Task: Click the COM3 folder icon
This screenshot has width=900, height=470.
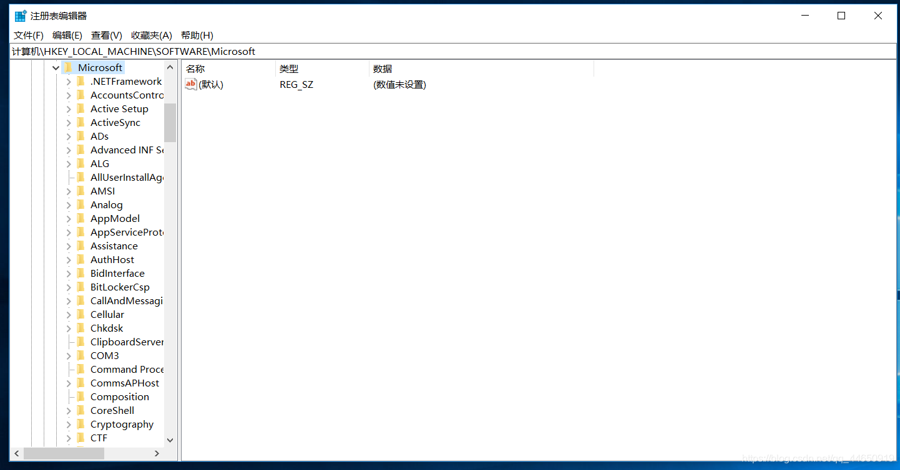Action: (81, 355)
